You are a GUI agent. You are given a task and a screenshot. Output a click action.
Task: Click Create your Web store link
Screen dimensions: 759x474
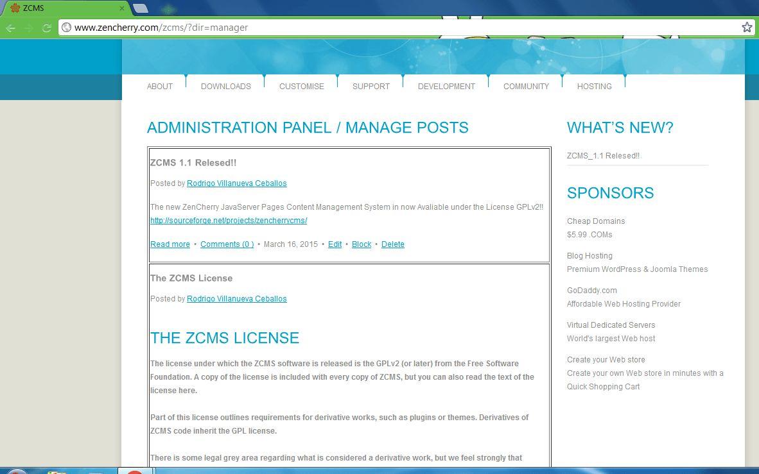[606, 360]
